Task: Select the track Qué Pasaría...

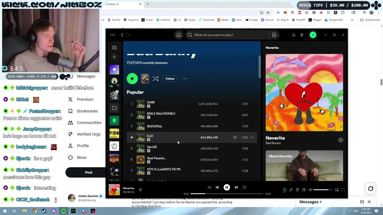Action: coord(191,159)
